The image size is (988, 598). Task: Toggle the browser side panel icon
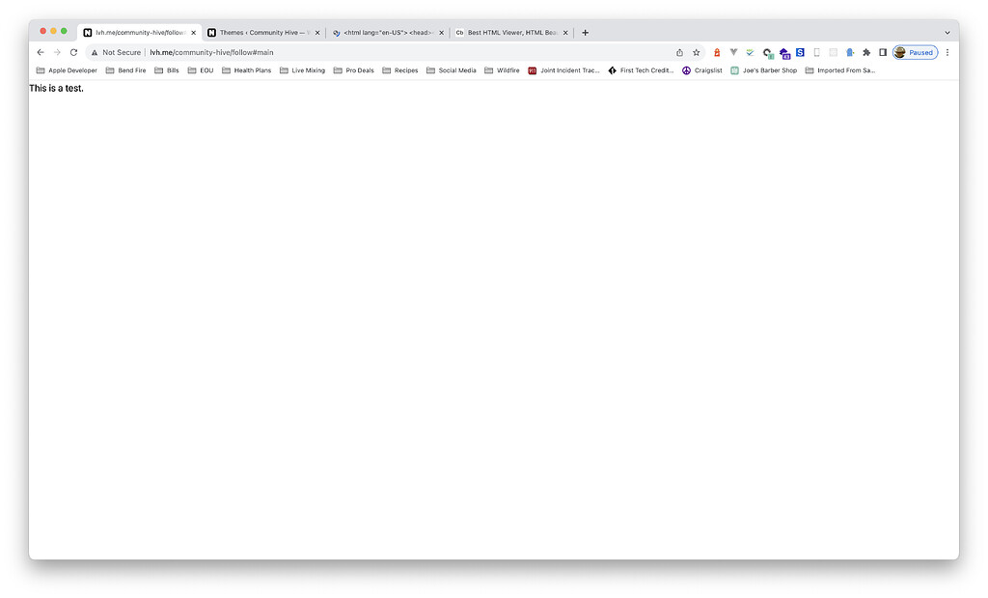pos(882,52)
